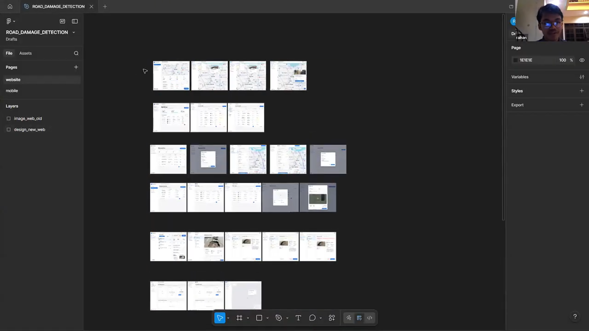Switch to the Assets tab
Image resolution: width=589 pixels, height=331 pixels.
coord(25,53)
